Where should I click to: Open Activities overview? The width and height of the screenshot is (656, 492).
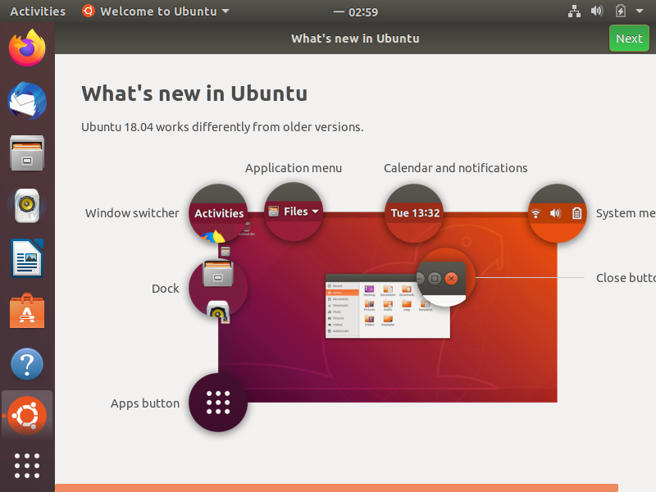coord(38,11)
